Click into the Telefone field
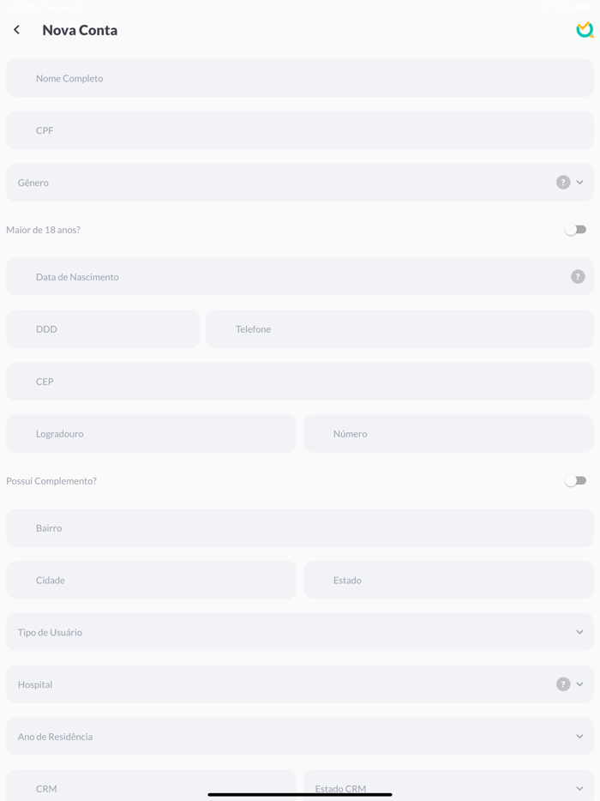Image resolution: width=600 pixels, height=801 pixels. [x=399, y=329]
